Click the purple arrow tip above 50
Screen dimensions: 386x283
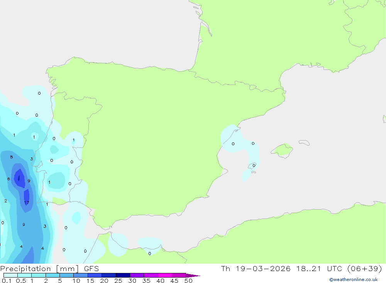[193, 275]
